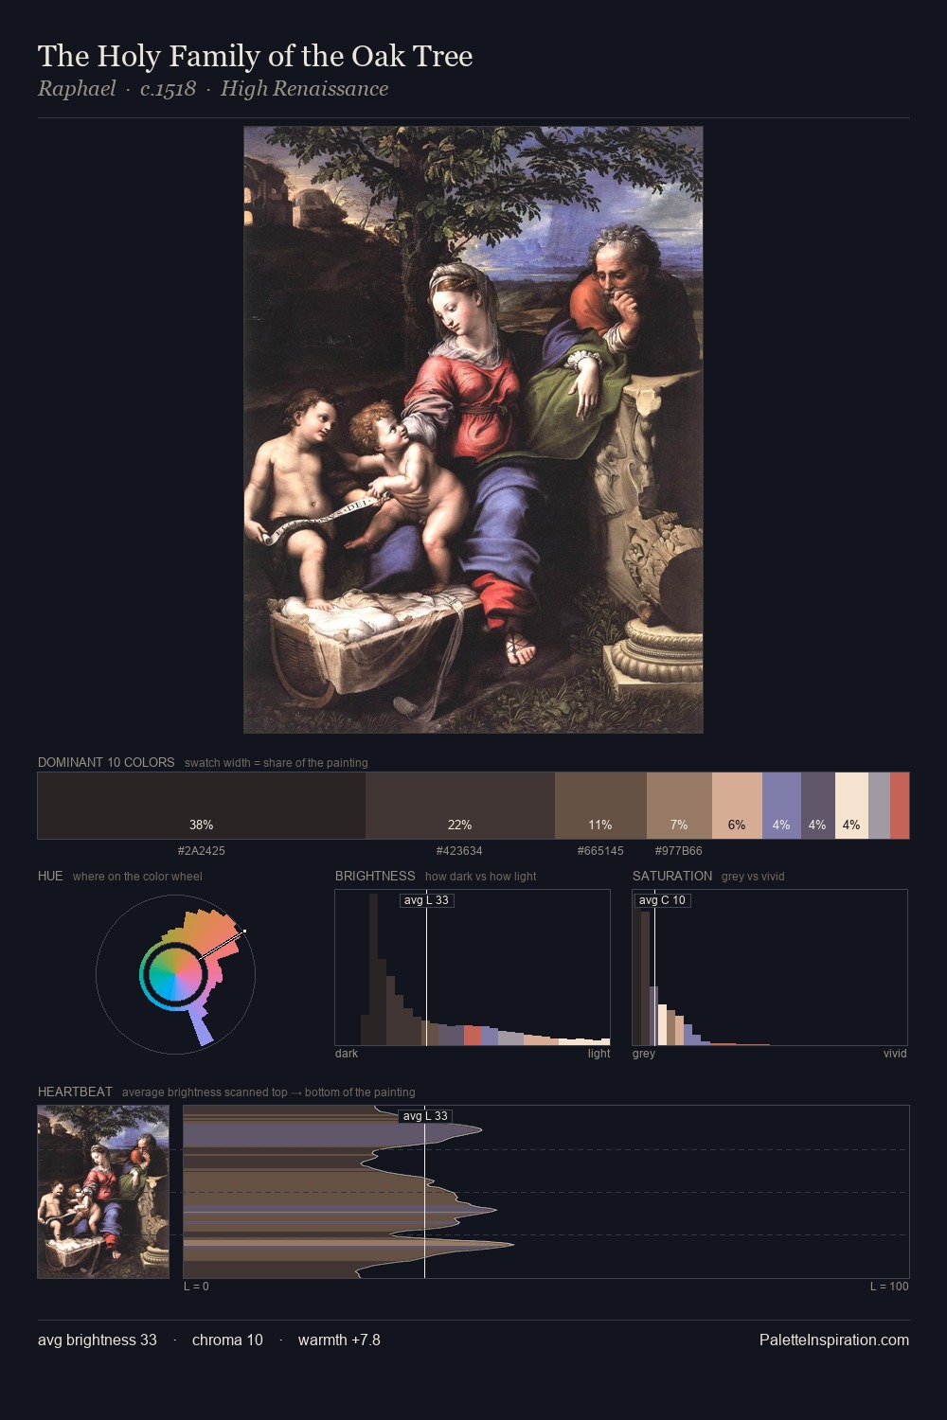Pick the cream 4% swatch

tap(851, 806)
